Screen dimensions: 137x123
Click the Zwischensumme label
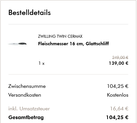point(27,86)
